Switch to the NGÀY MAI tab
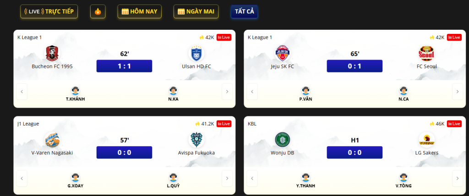The image size is (469, 196). click(x=196, y=11)
